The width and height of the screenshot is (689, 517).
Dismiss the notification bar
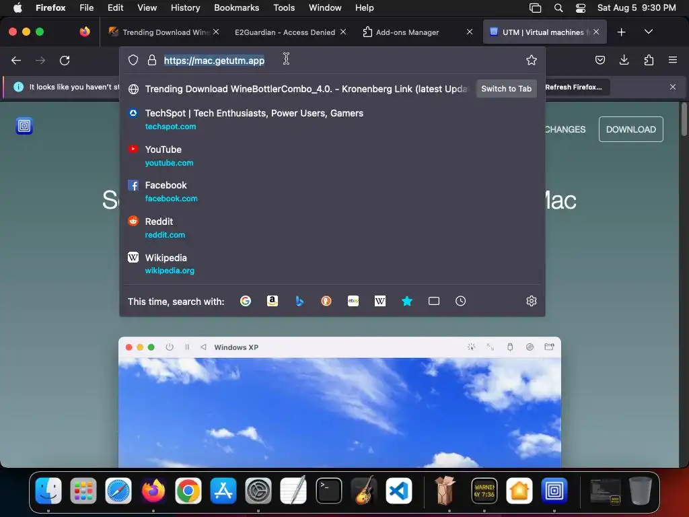pyautogui.click(x=672, y=87)
